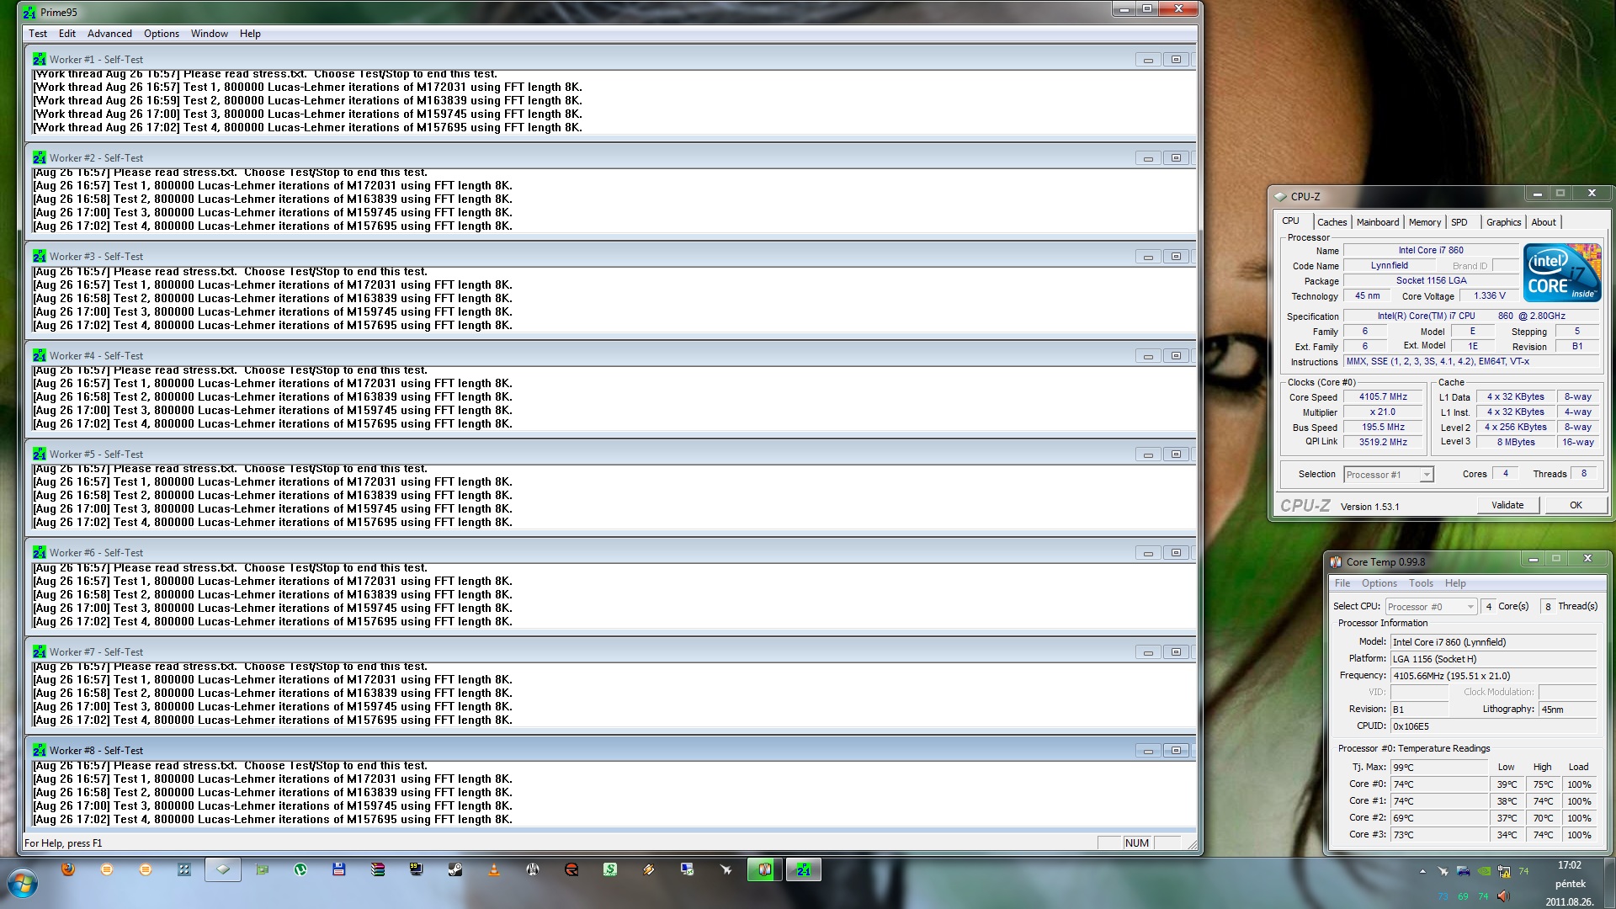Click the CPUID field 0x106E5 in Core Temp
The width and height of the screenshot is (1616, 909).
click(x=1493, y=726)
